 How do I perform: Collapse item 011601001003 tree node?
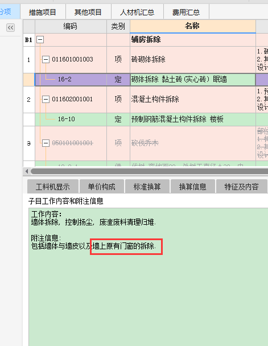coord(46,59)
